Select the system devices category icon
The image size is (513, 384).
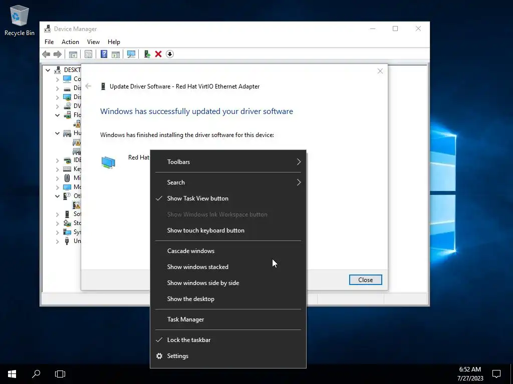point(67,232)
